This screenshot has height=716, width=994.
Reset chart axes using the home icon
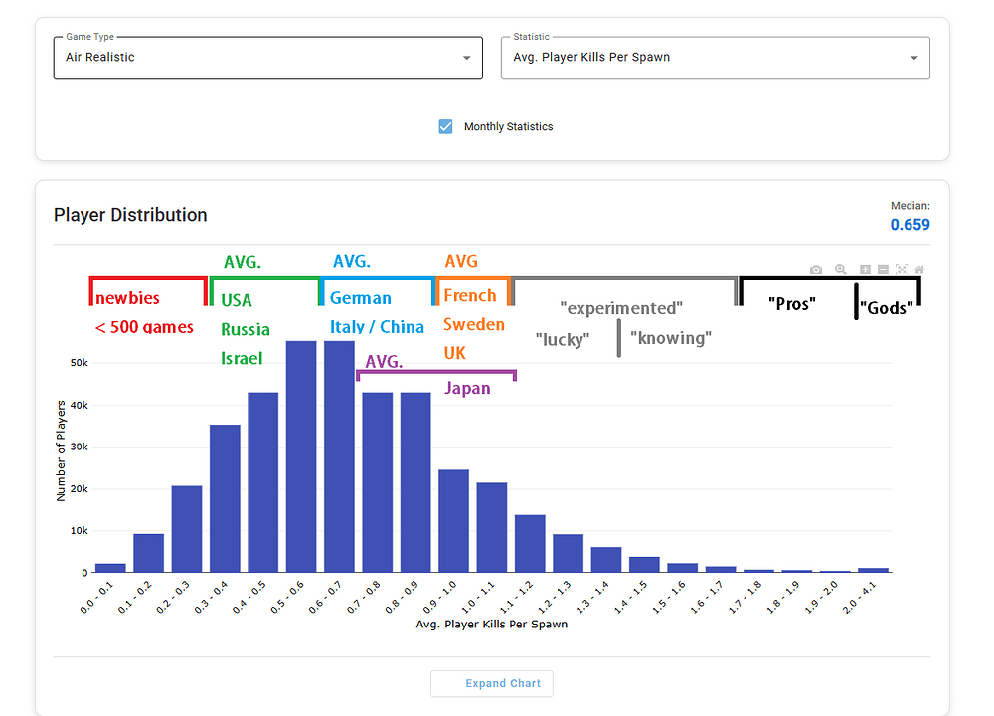point(919,269)
